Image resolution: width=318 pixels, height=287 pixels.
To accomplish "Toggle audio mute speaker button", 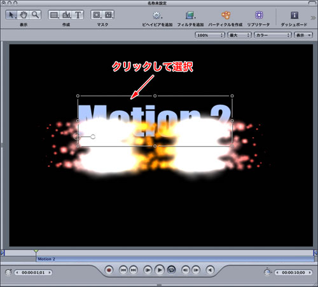I will (210, 270).
